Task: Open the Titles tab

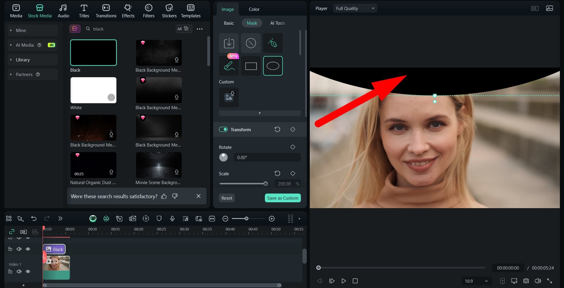Action: pyautogui.click(x=84, y=11)
